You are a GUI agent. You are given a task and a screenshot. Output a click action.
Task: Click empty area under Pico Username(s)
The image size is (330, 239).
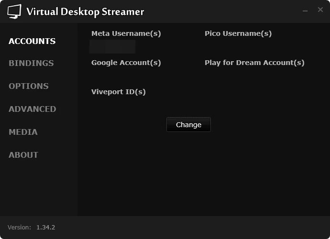238,46
